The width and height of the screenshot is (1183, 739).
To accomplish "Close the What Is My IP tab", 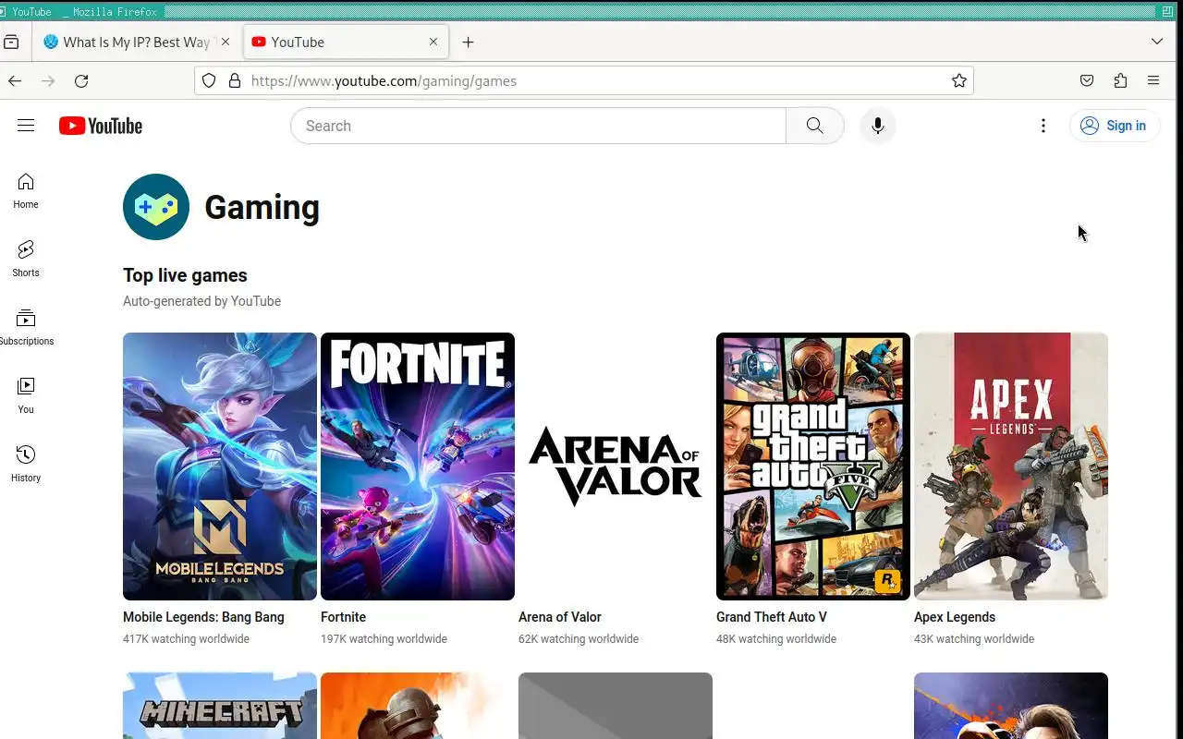I will point(226,42).
